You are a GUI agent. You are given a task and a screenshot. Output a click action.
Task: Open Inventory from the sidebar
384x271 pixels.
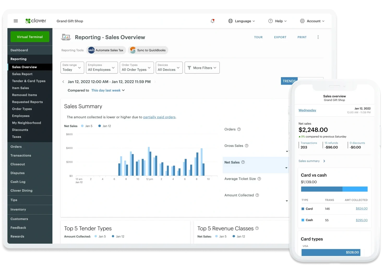[18, 210]
